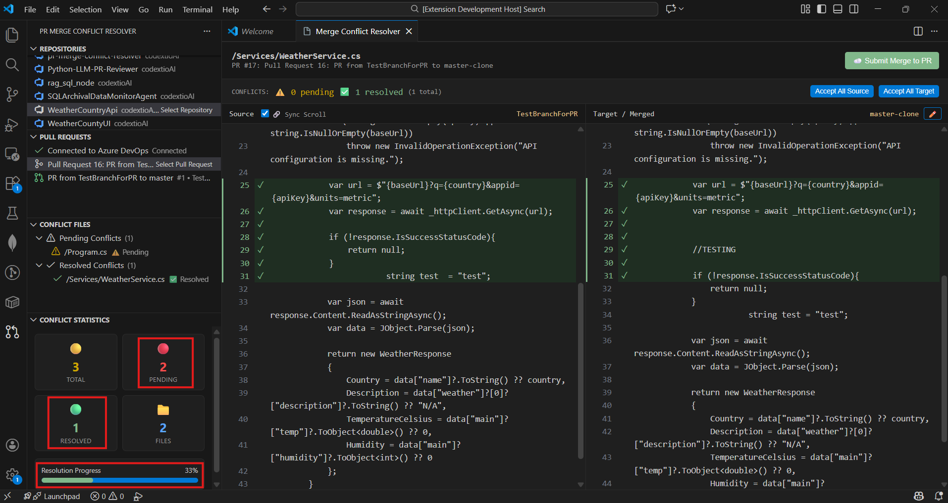Click the Resolution Progress bar
This screenshot has height=503, width=948.
click(x=119, y=480)
